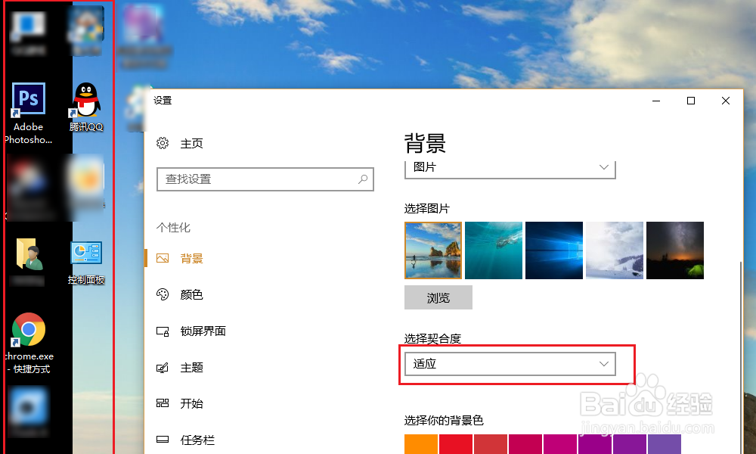Image resolution: width=756 pixels, height=454 pixels.
Task: Select the underwater swimmer wallpaper thumbnail
Action: click(x=493, y=250)
